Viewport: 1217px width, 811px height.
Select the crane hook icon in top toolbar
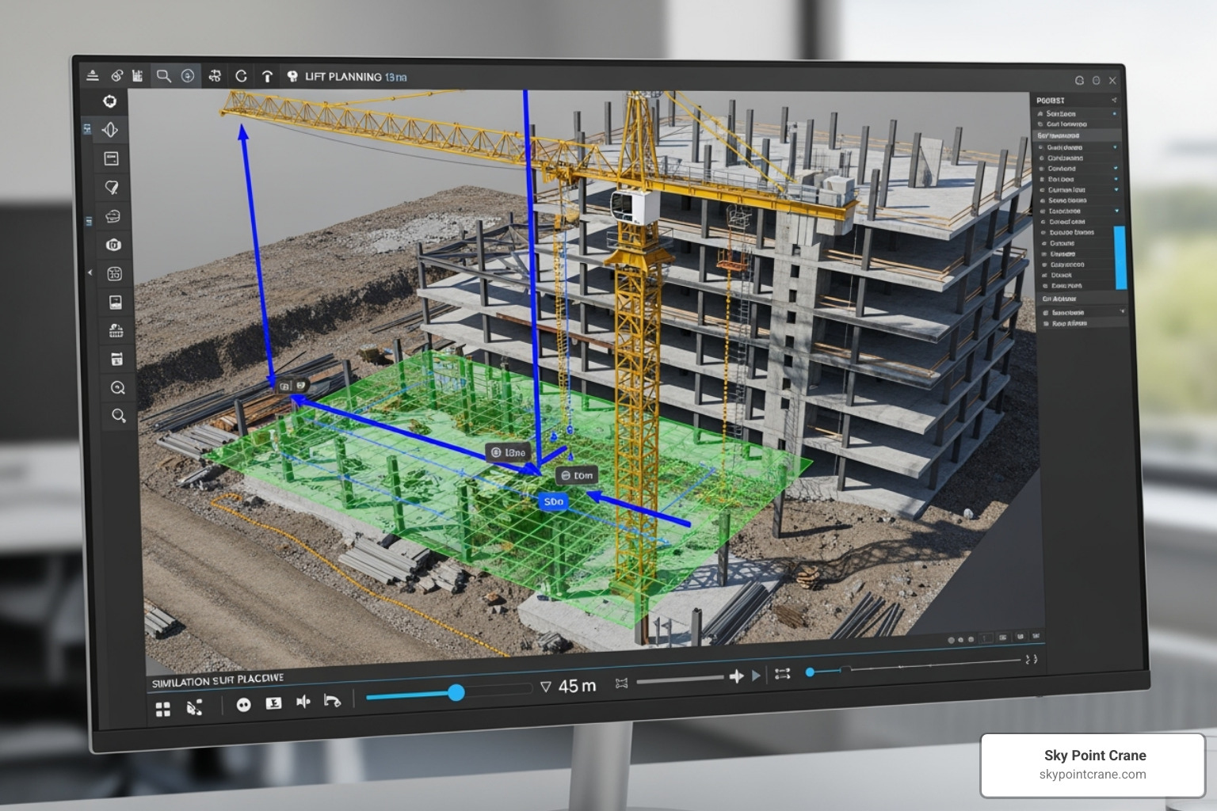coord(267,77)
